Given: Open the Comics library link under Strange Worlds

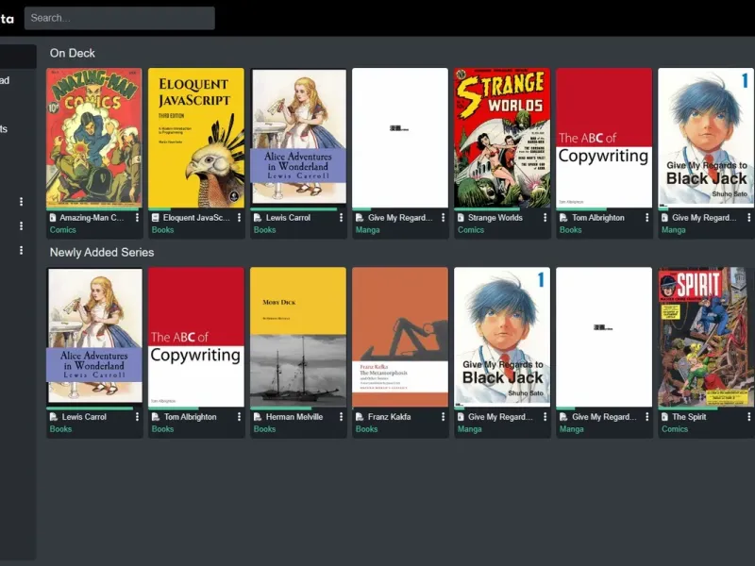Looking at the screenshot, I should pyautogui.click(x=470, y=229).
